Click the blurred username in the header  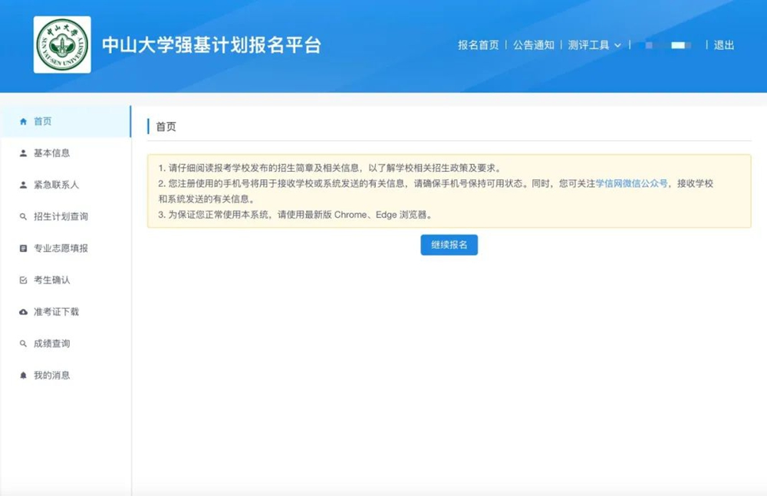667,45
